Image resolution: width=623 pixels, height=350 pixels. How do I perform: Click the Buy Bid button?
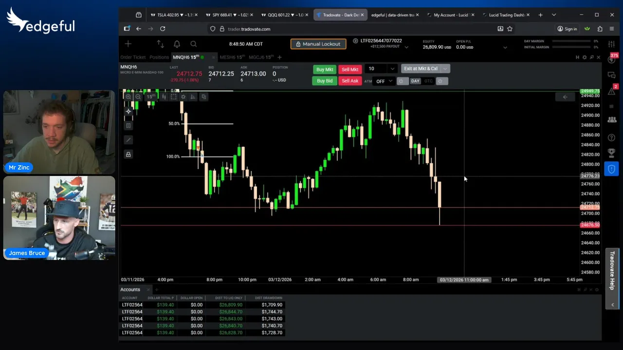325,81
